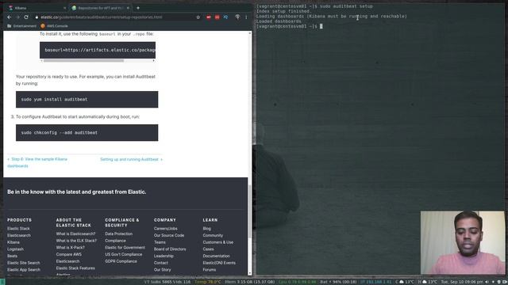Screen dimensions: 508x285
Task: Go back to the previous page
Action: coord(9,17)
